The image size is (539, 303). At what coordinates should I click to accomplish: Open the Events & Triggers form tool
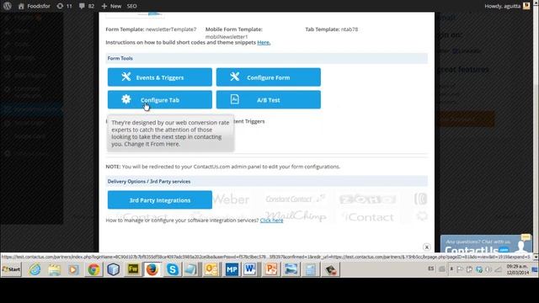click(159, 77)
